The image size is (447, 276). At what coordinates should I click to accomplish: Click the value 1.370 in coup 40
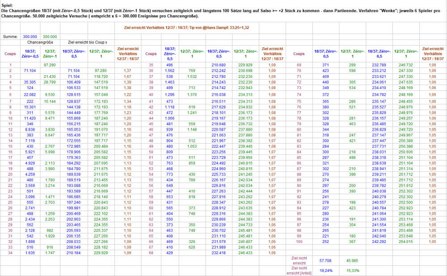[192, 94]
